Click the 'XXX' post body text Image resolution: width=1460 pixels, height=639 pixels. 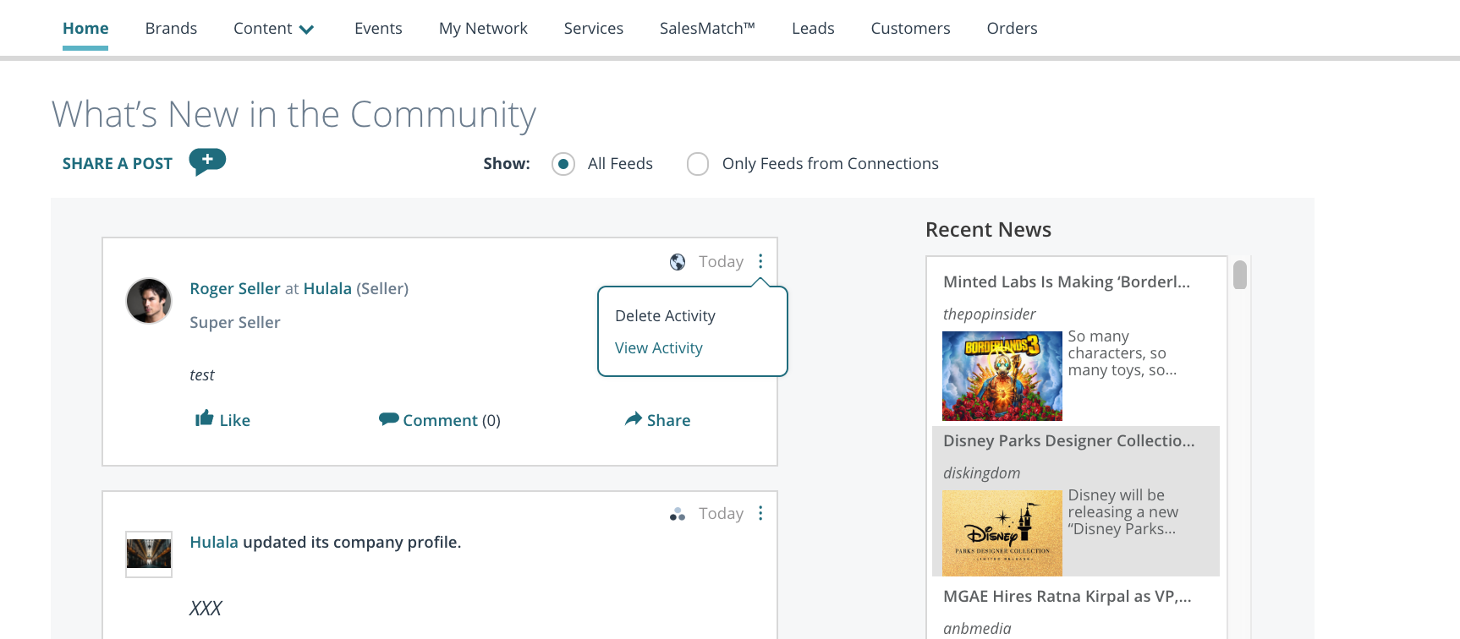coord(206,609)
